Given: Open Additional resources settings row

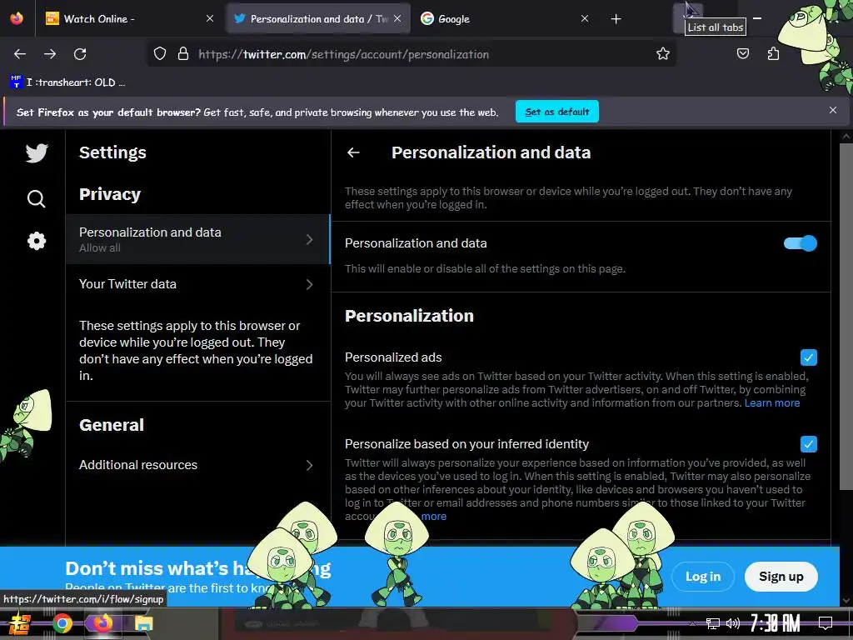Looking at the screenshot, I should click(x=198, y=465).
